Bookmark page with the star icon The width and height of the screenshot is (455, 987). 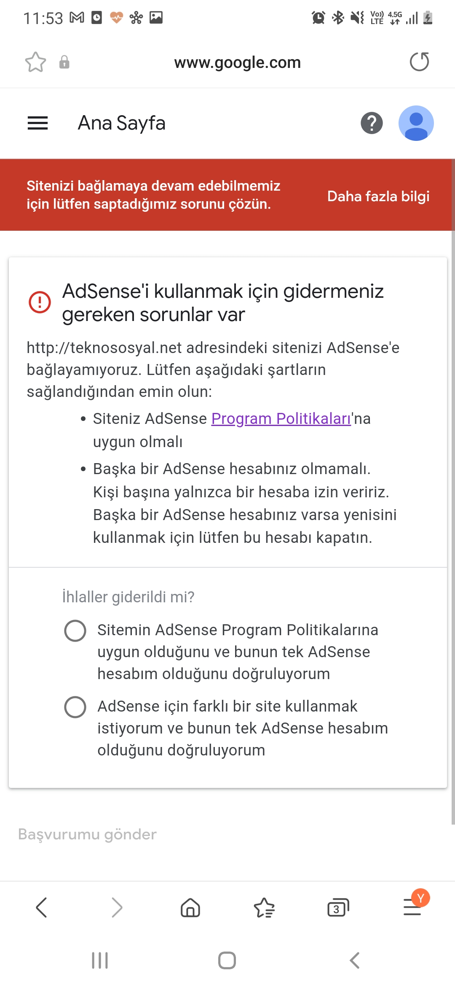[35, 62]
